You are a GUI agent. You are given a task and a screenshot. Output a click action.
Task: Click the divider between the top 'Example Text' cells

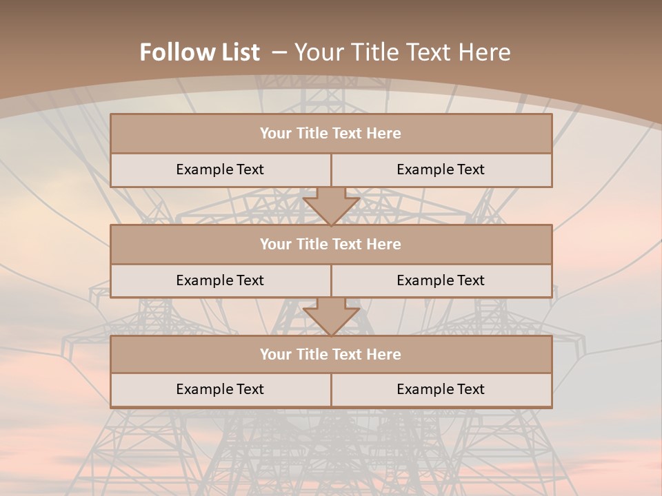tap(331, 170)
